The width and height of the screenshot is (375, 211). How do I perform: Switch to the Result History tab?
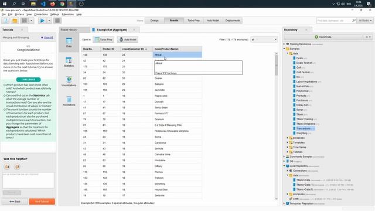coord(69,30)
